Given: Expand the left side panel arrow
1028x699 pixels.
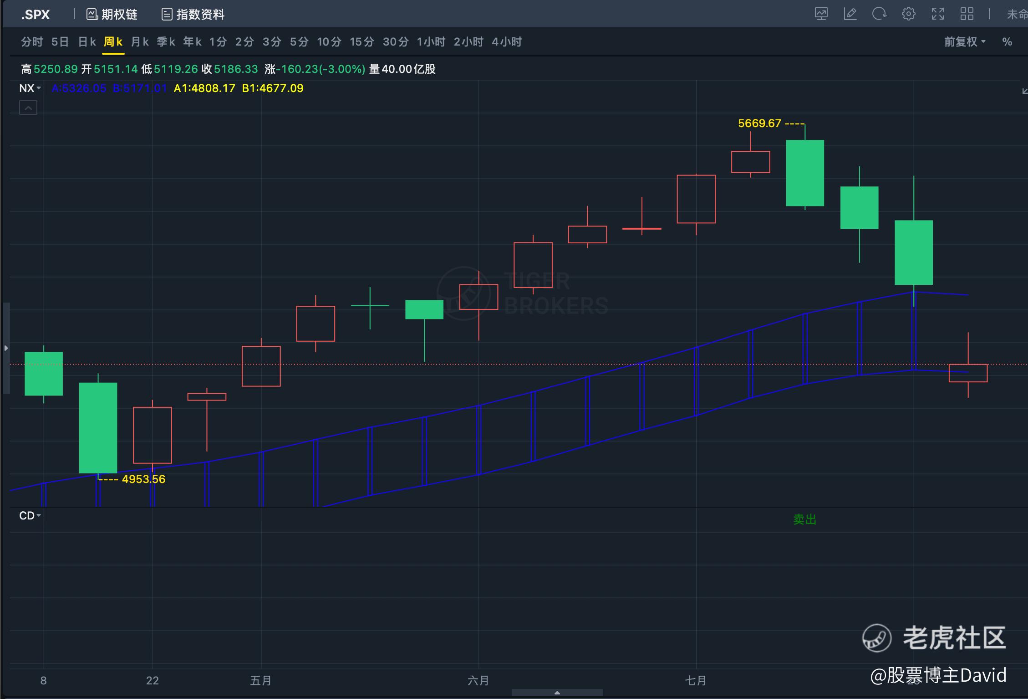Looking at the screenshot, I should (6, 348).
